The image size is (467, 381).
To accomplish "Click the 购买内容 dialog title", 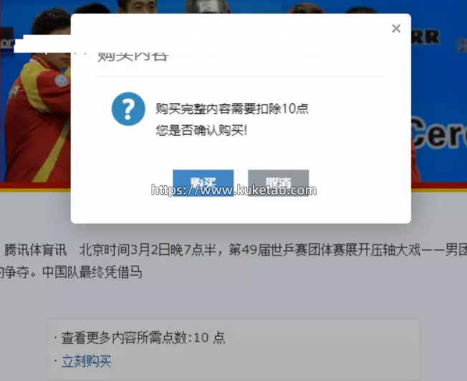I will [x=133, y=55].
